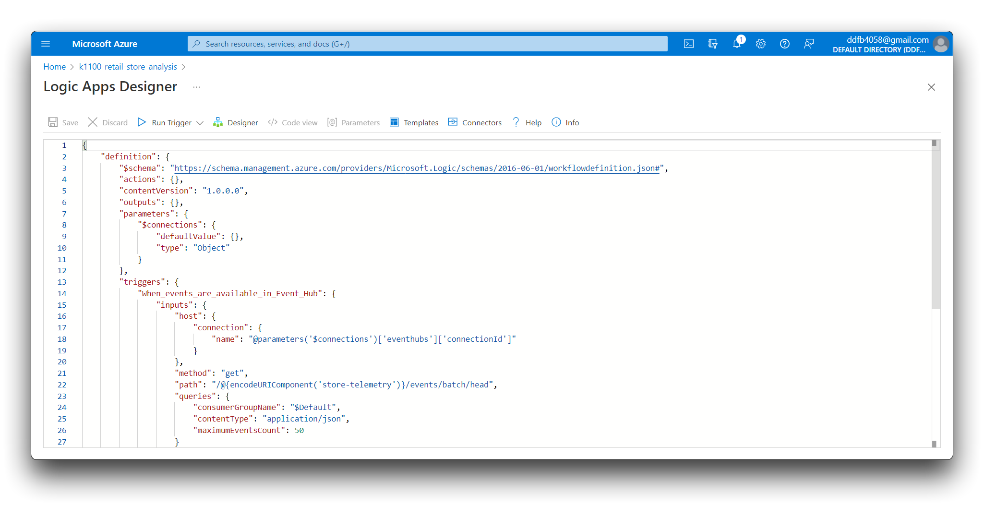984x506 pixels.
Task: Close the Logic Apps Designer blade
Action: pyautogui.click(x=931, y=87)
